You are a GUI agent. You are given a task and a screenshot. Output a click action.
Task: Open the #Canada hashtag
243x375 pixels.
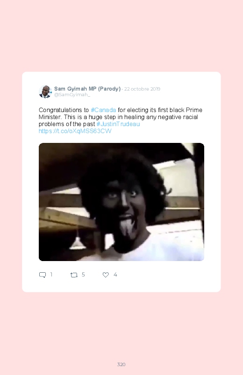pyautogui.click(x=103, y=110)
